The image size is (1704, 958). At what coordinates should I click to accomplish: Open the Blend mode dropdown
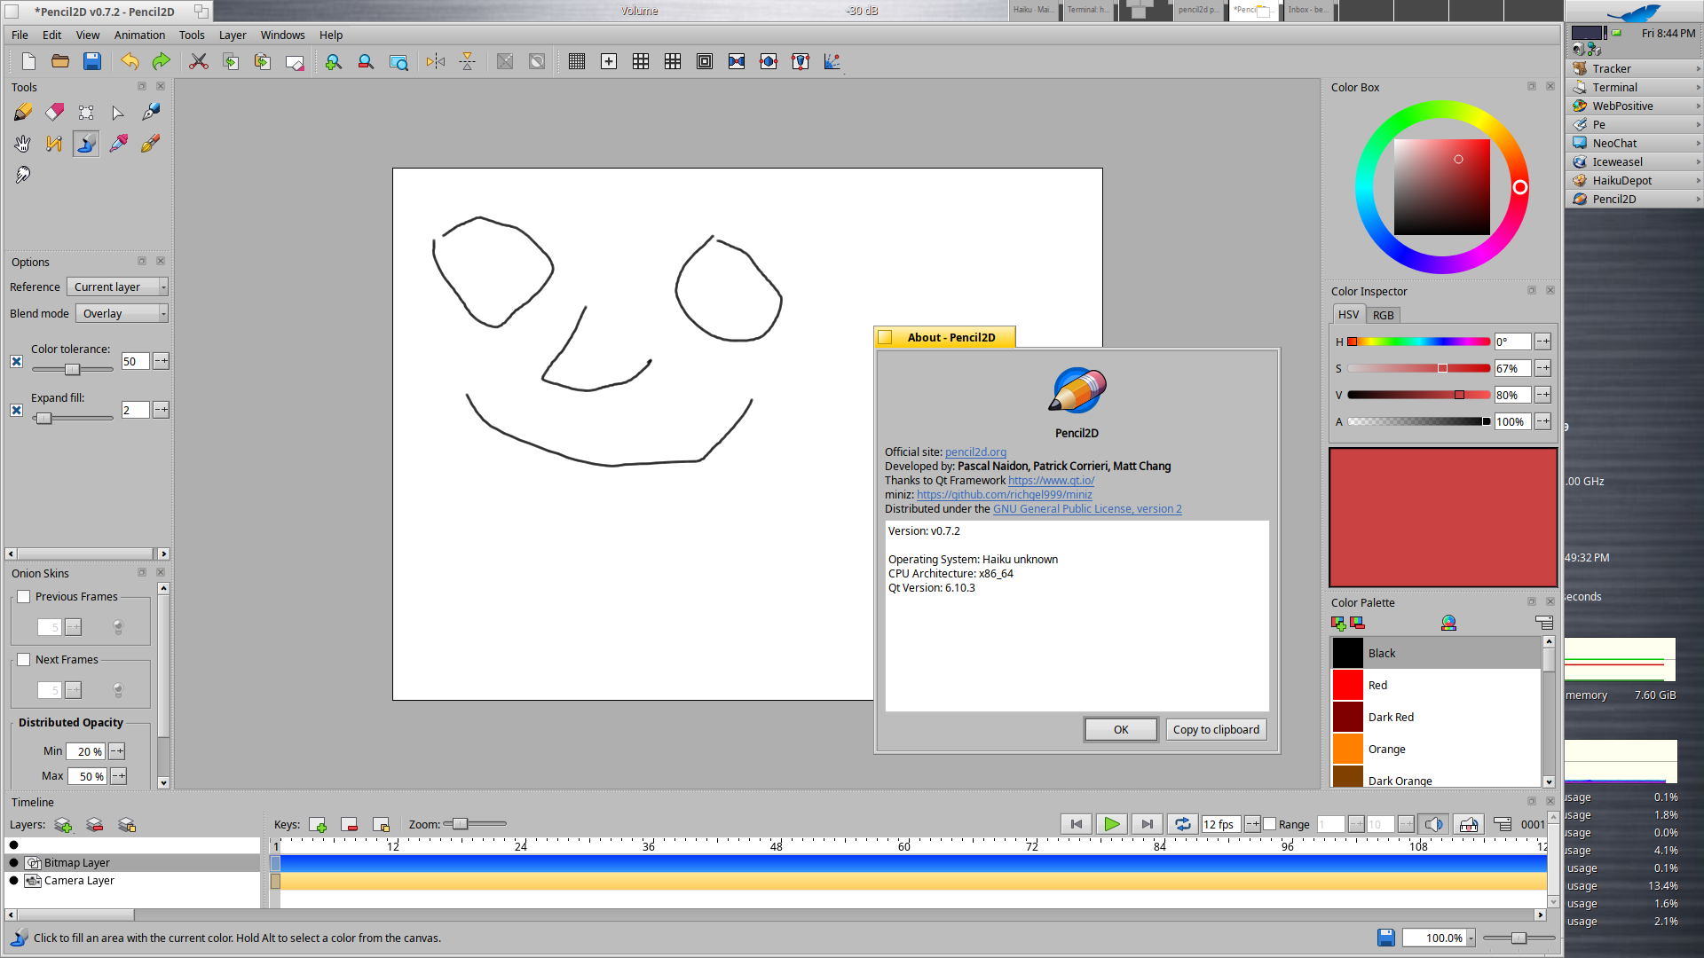point(122,314)
